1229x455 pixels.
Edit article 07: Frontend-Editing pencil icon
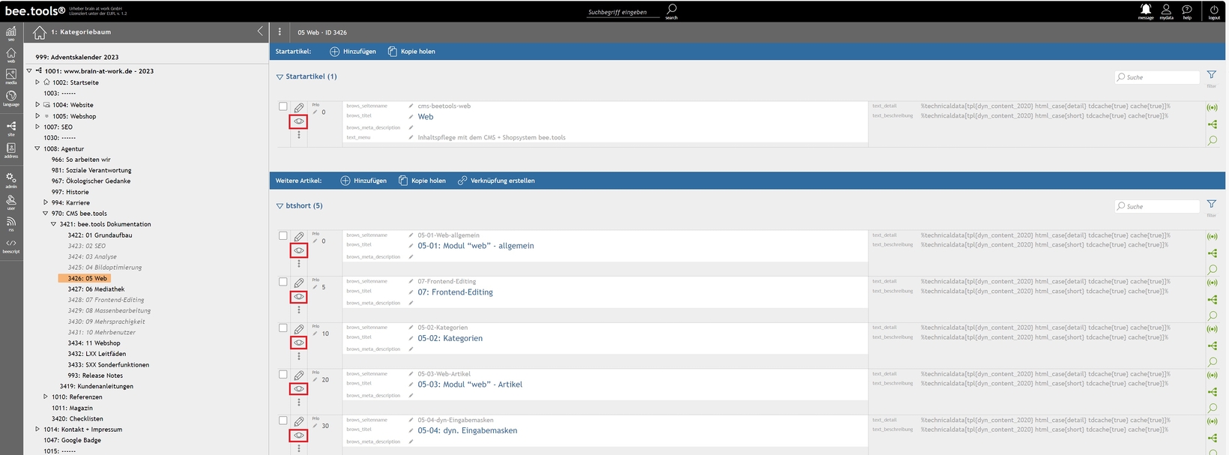click(299, 283)
